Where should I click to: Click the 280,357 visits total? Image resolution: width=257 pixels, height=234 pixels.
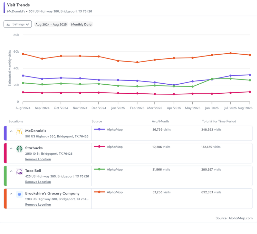211,170
